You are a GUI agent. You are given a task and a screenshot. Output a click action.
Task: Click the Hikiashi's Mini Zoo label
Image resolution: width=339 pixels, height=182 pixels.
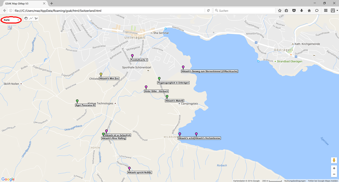[x=109, y=78]
